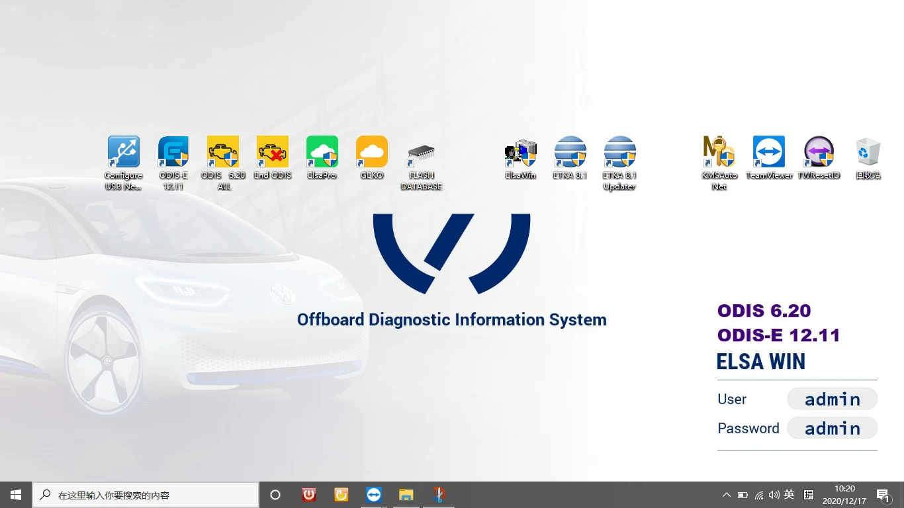Open File Explorer from the taskbar
Screen dimensions: 904x508
pyautogui.click(x=406, y=495)
